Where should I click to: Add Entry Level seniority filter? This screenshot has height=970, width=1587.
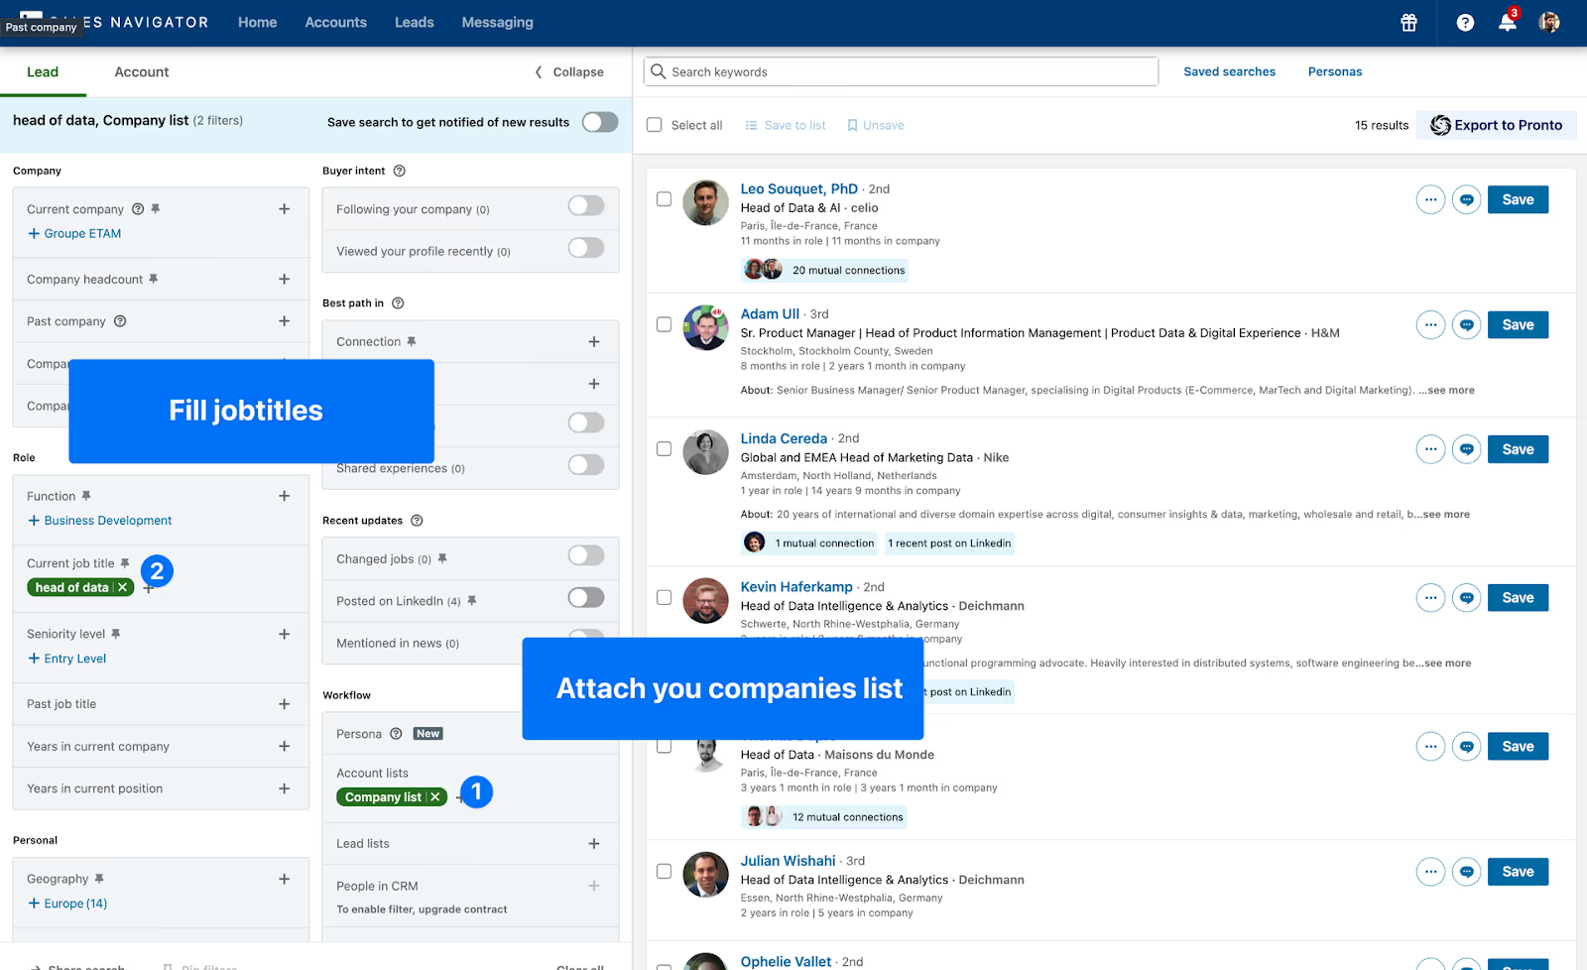[66, 659]
